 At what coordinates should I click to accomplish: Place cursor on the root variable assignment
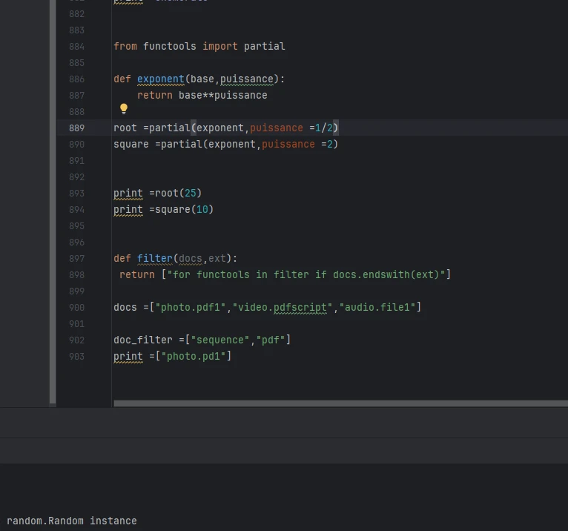click(125, 128)
